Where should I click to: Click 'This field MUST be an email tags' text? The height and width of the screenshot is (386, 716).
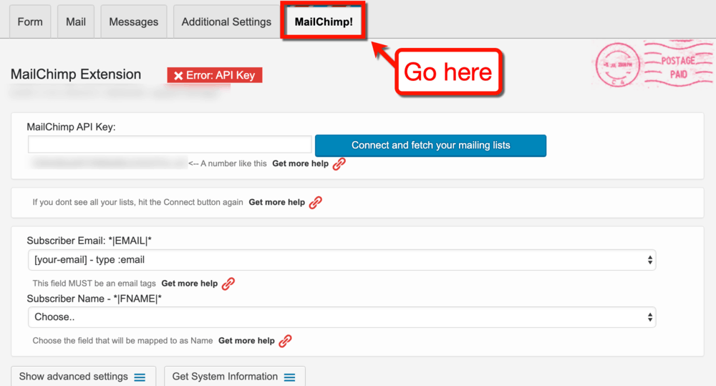point(94,283)
